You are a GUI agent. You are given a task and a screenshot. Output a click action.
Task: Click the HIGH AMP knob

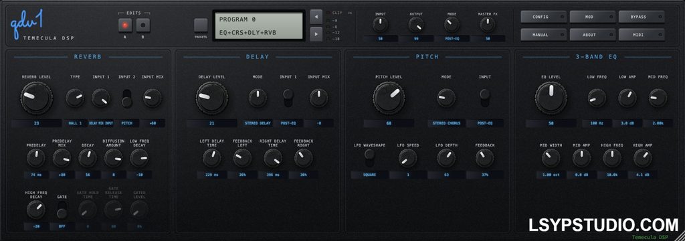(643, 158)
